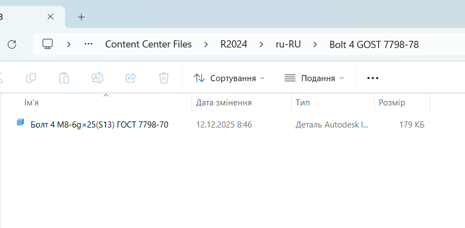465x228 pixels.
Task: Click the Rename toolbar icon
Action: pos(97,78)
